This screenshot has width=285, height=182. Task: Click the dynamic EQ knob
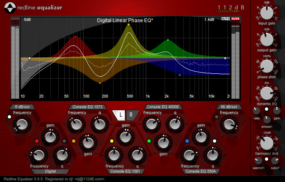[267, 93]
